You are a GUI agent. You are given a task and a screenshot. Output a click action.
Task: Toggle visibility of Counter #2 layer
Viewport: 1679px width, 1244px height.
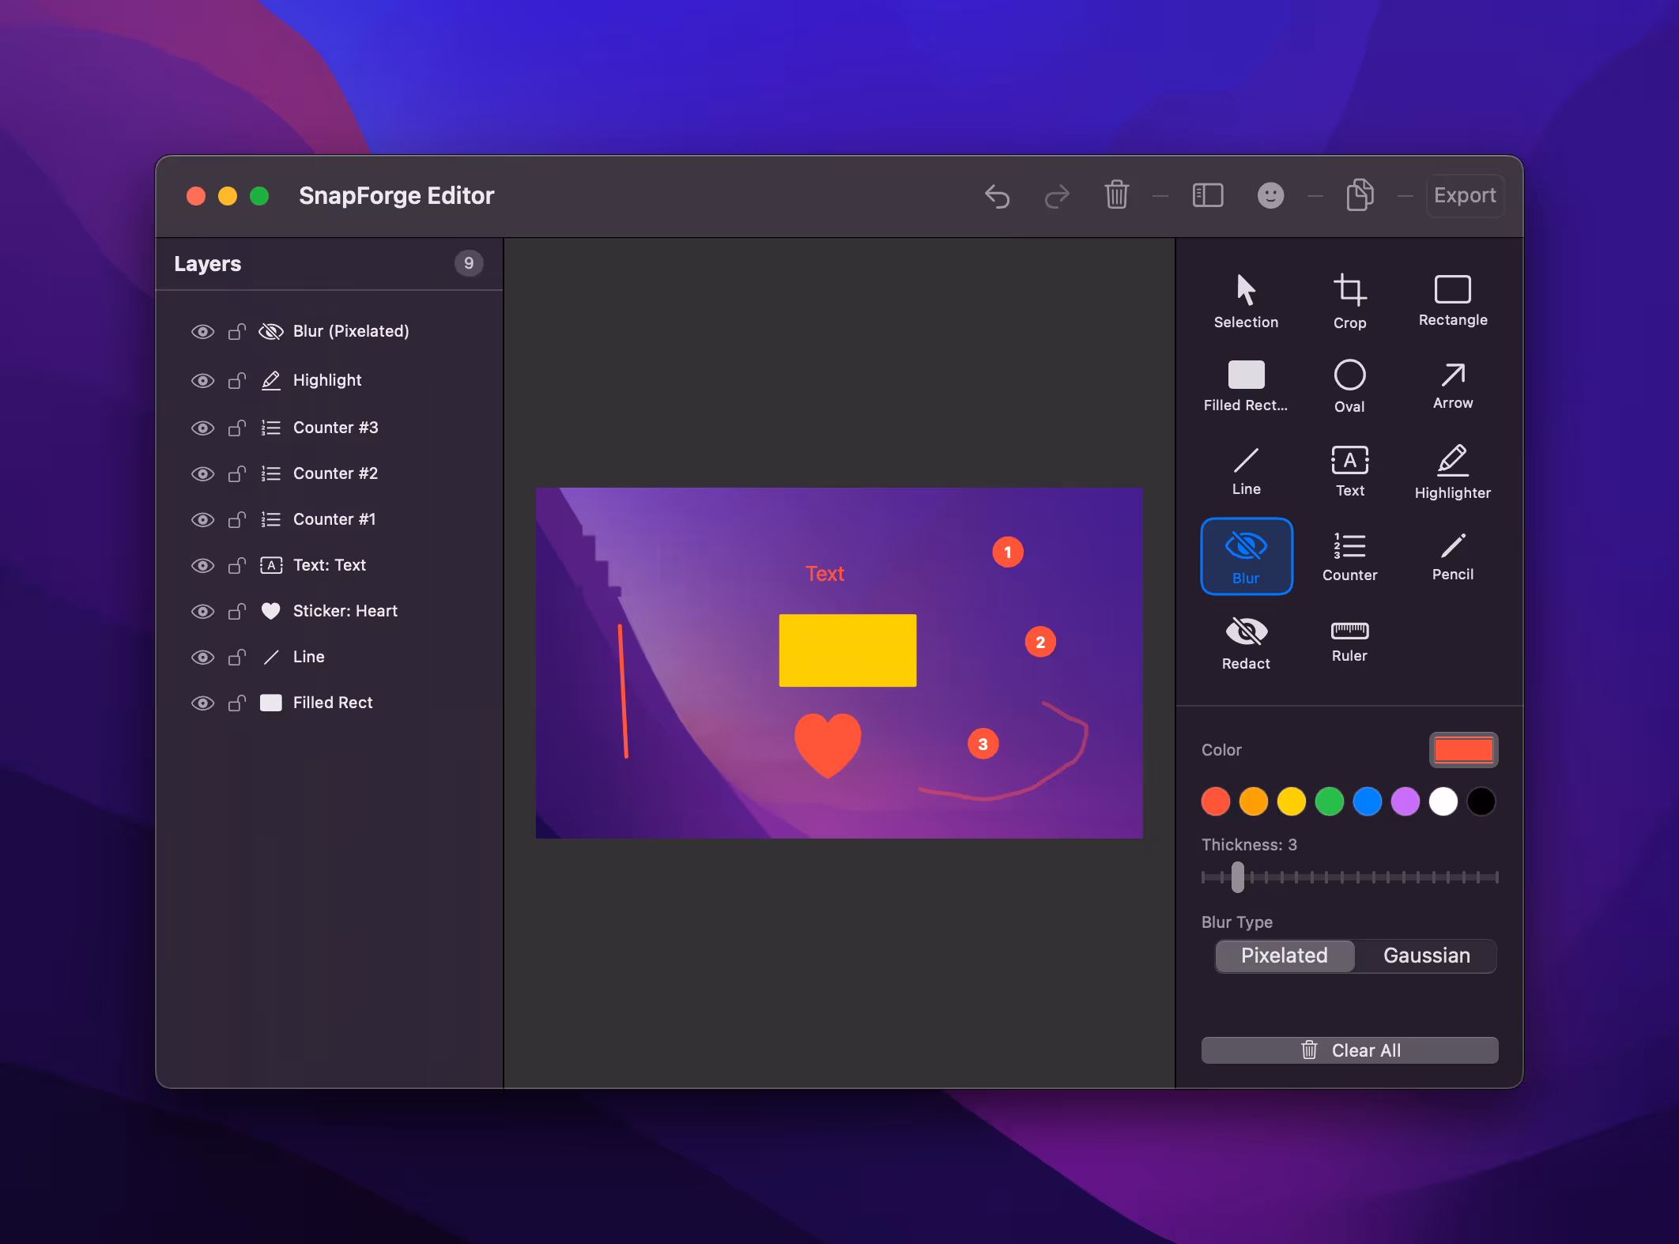202,474
